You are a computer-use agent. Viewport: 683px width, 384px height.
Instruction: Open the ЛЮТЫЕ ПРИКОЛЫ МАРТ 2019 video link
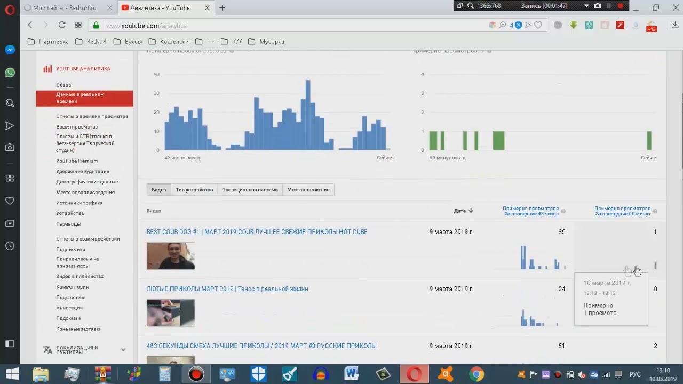point(227,289)
